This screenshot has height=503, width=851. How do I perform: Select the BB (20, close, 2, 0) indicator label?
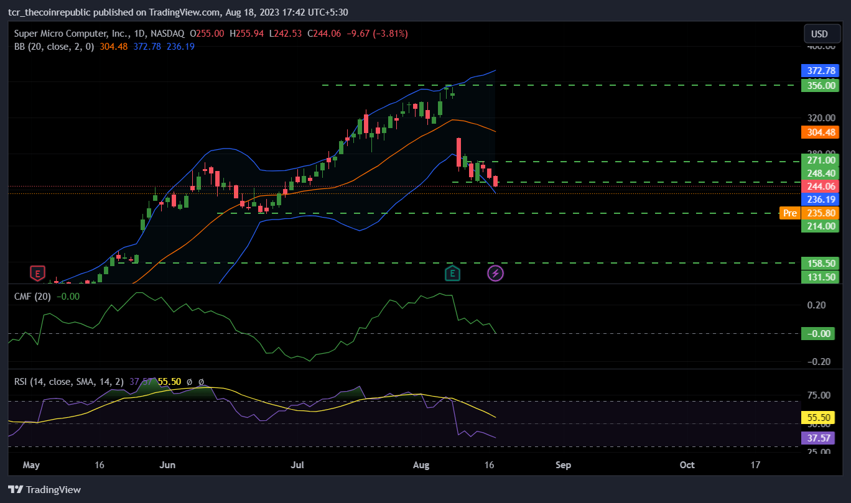[54, 47]
